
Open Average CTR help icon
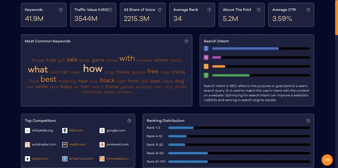click(x=308, y=10)
